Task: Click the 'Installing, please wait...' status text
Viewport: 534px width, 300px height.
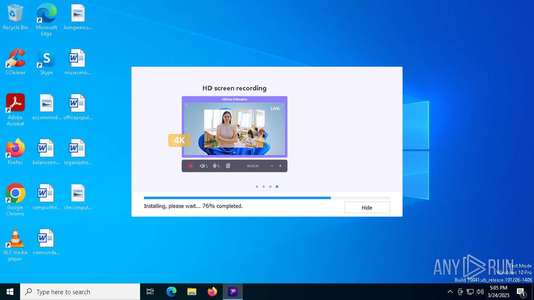Action: (x=193, y=206)
